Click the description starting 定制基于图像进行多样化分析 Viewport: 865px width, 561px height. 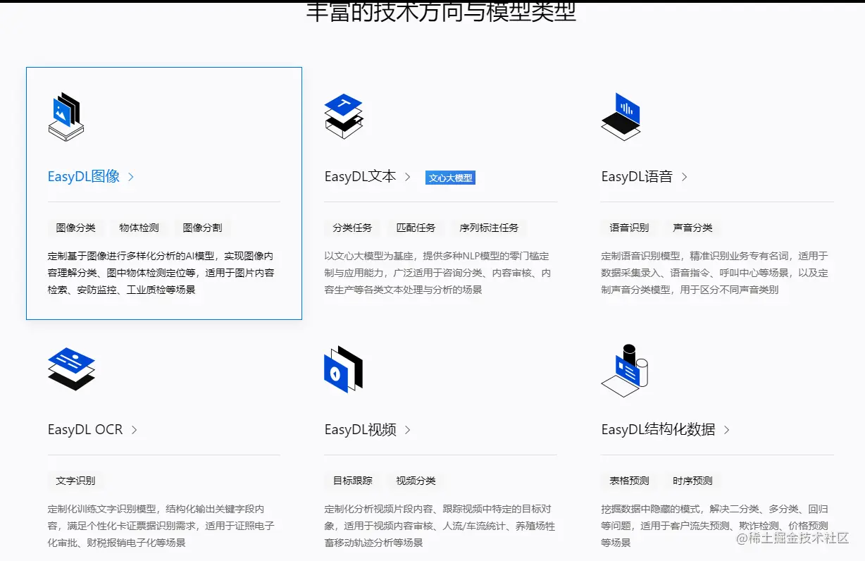(x=161, y=273)
